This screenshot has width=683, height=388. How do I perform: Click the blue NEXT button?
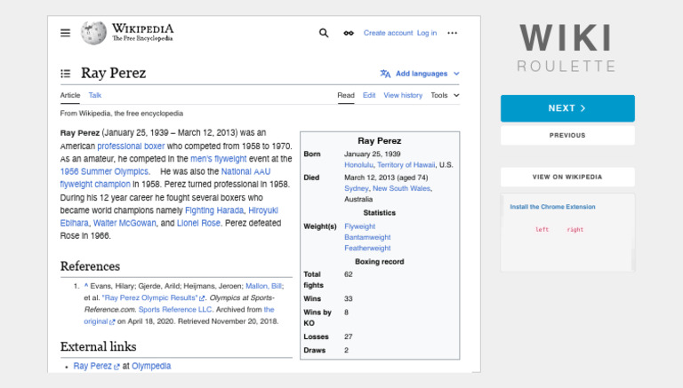tap(567, 108)
